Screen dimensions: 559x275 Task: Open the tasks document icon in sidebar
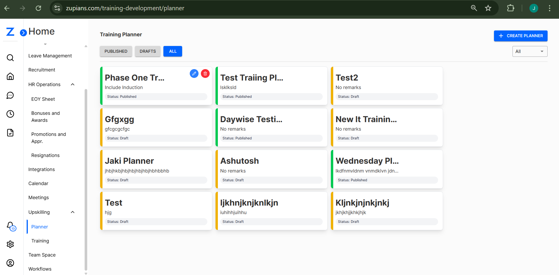click(10, 133)
